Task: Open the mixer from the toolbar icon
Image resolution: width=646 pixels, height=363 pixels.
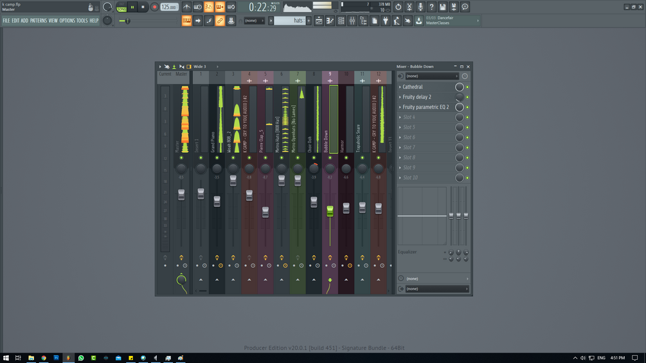Action: tap(352, 21)
